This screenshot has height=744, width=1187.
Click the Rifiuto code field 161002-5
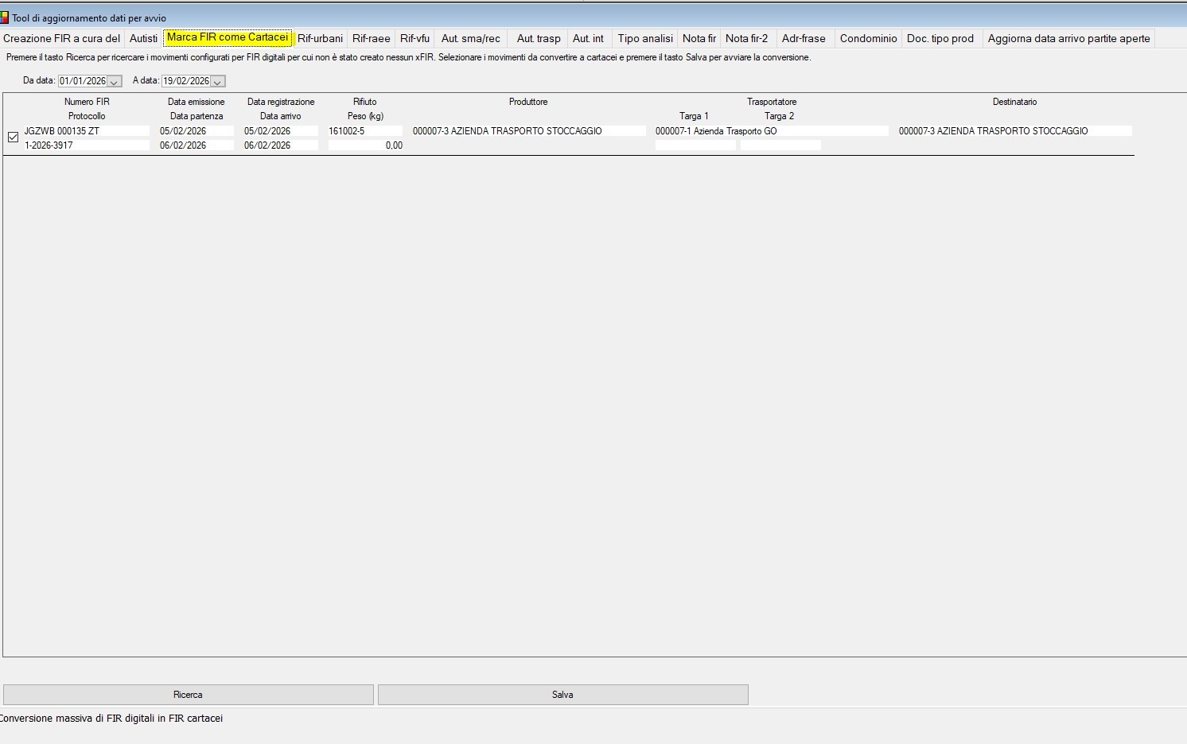coord(365,131)
